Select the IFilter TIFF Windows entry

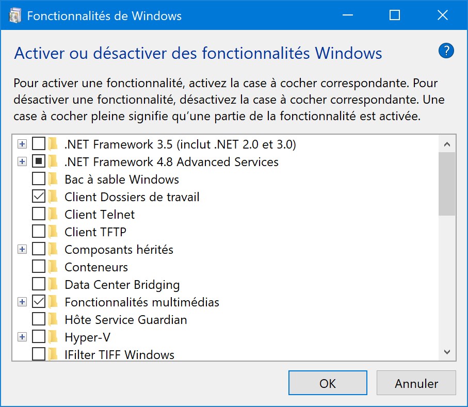pyautogui.click(x=119, y=354)
